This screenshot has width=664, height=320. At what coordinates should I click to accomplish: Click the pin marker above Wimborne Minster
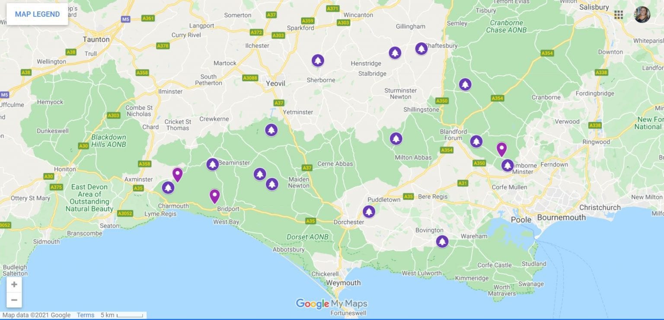[501, 149]
